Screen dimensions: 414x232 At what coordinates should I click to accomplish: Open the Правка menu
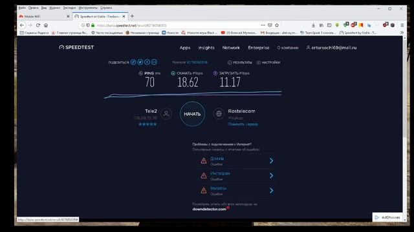[33, 8]
